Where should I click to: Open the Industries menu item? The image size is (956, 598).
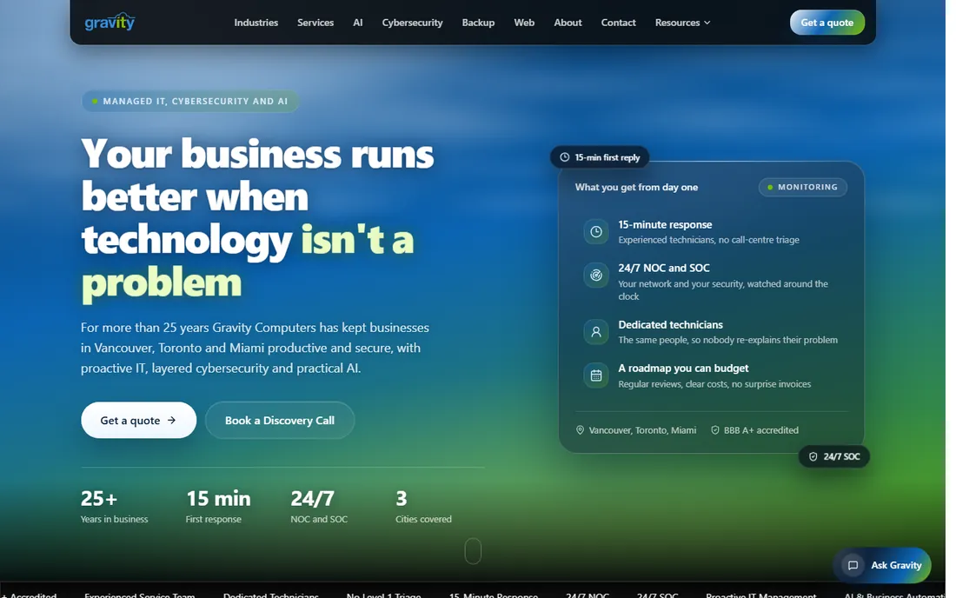[256, 23]
